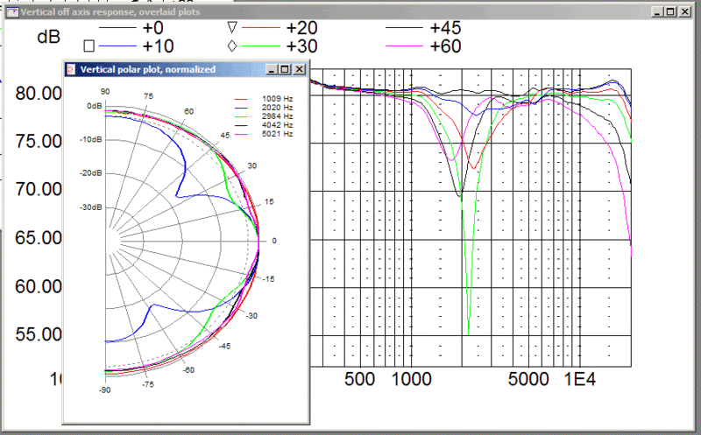Click the +0 legend label
701x435 pixels.
click(x=152, y=28)
